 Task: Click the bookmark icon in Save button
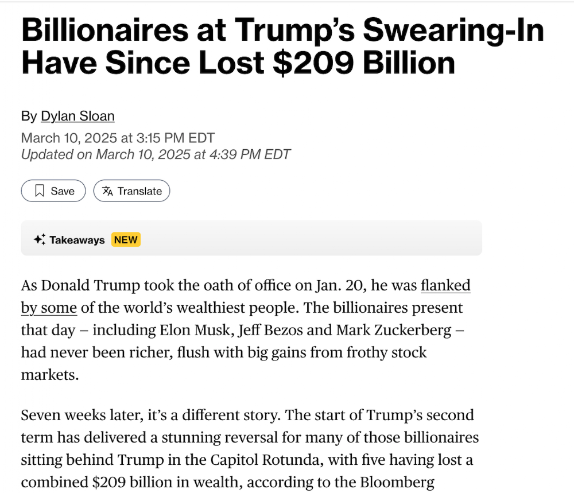40,191
